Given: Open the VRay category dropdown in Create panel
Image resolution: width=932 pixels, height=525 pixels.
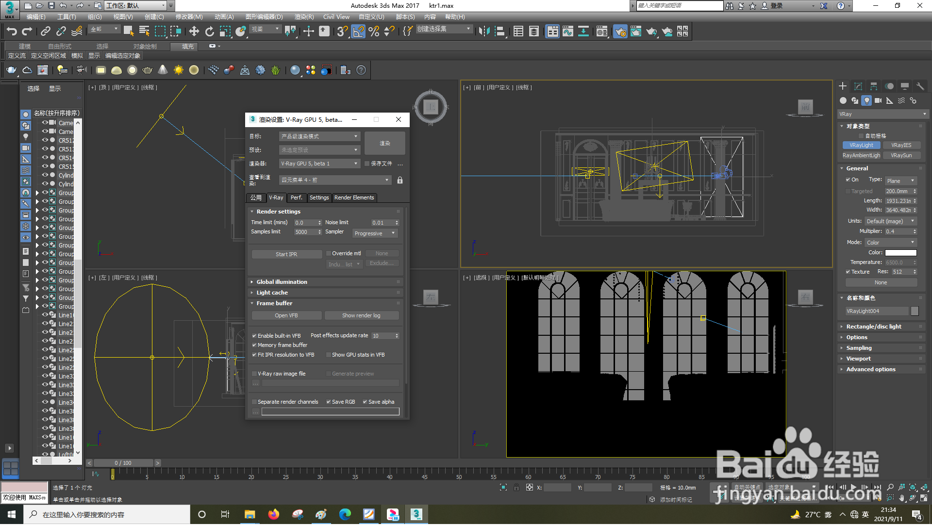Looking at the screenshot, I should (x=883, y=114).
